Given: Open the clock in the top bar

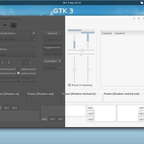Looking at the screenshot, I should coord(72,3).
